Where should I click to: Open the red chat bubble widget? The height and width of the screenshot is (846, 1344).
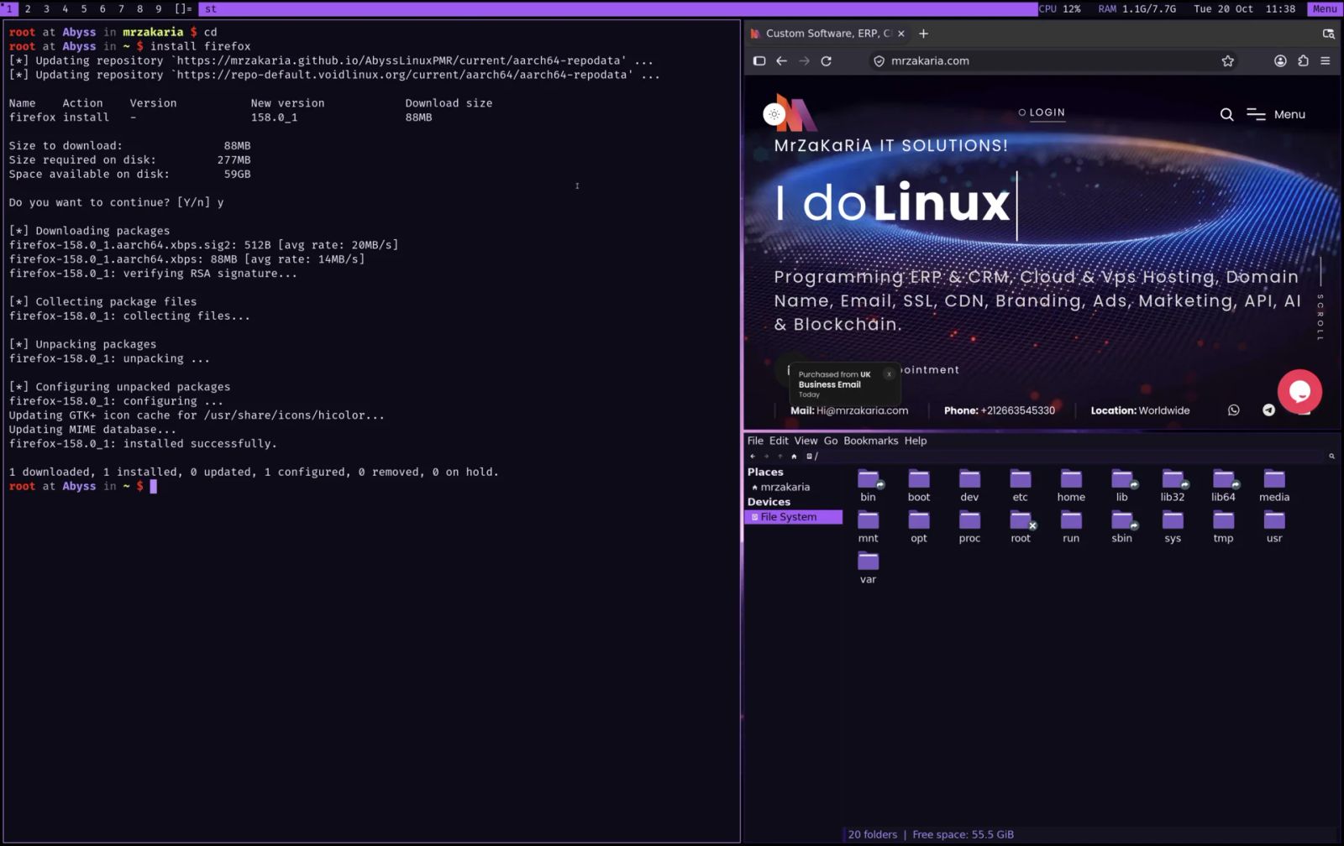(1299, 391)
